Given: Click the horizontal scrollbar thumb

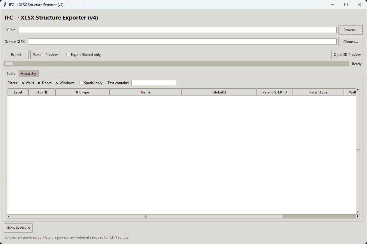Looking at the screenshot, I should coord(147,216).
